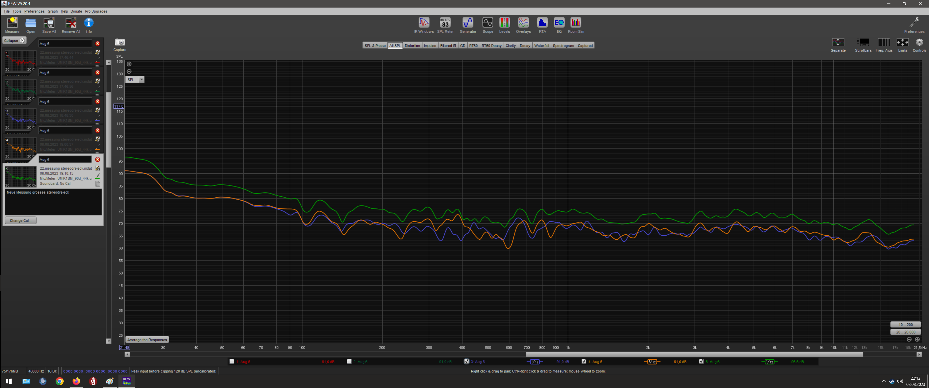Click the Change Cal... button
This screenshot has height=388, width=929.
21,220
